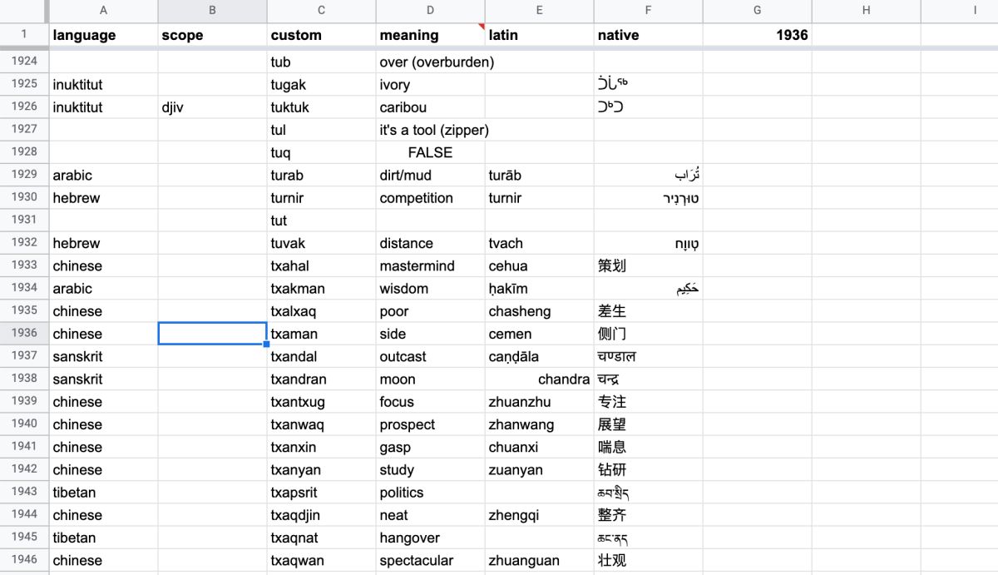Select the 'zhuanzhu' cell
Image resolution: width=998 pixels, height=575 pixels.
(x=540, y=402)
